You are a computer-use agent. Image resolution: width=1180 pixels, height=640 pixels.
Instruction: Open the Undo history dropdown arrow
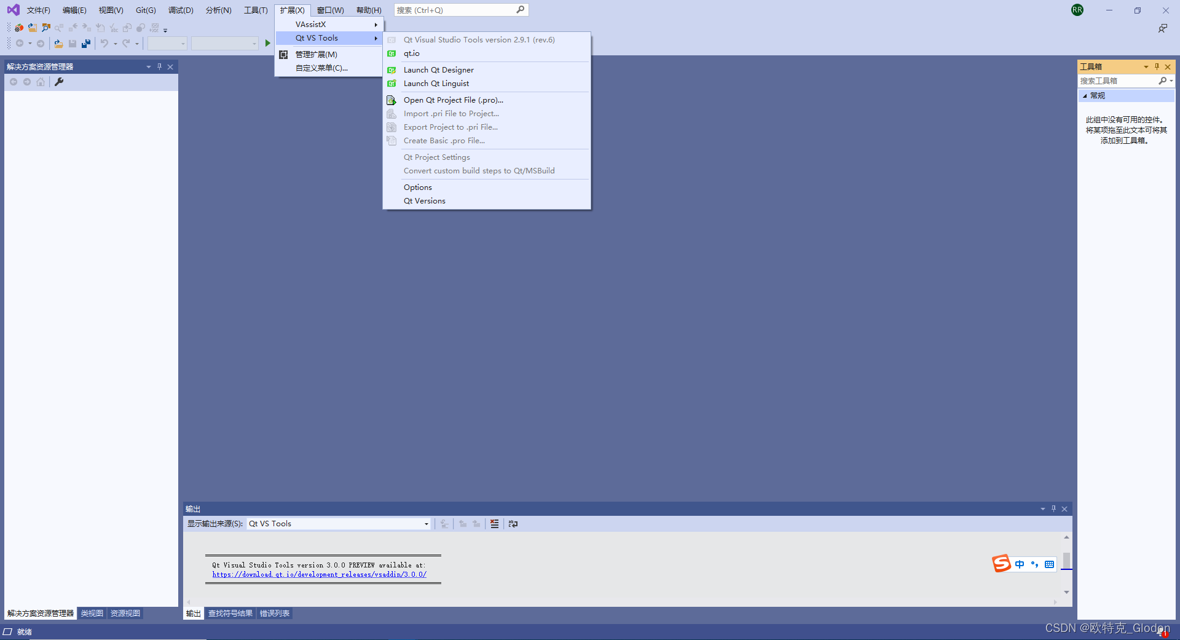click(115, 44)
